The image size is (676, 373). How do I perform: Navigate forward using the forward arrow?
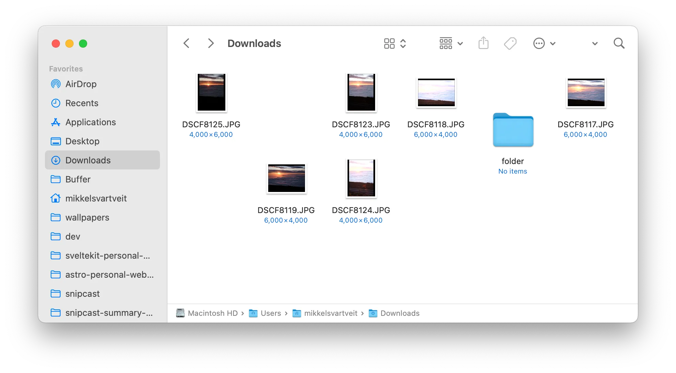click(211, 43)
